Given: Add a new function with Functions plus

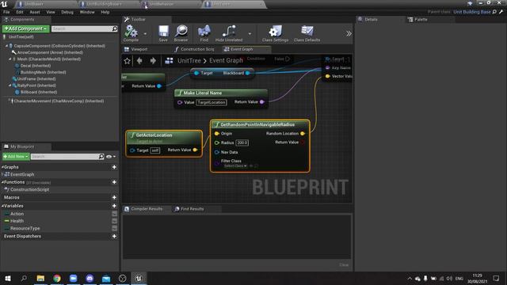Looking at the screenshot, I should [114, 182].
